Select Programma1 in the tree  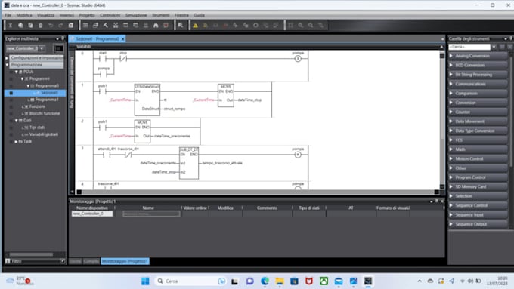47,100
